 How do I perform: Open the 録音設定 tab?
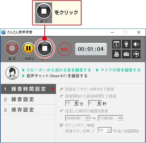pyautogui.click(x=28, y=99)
